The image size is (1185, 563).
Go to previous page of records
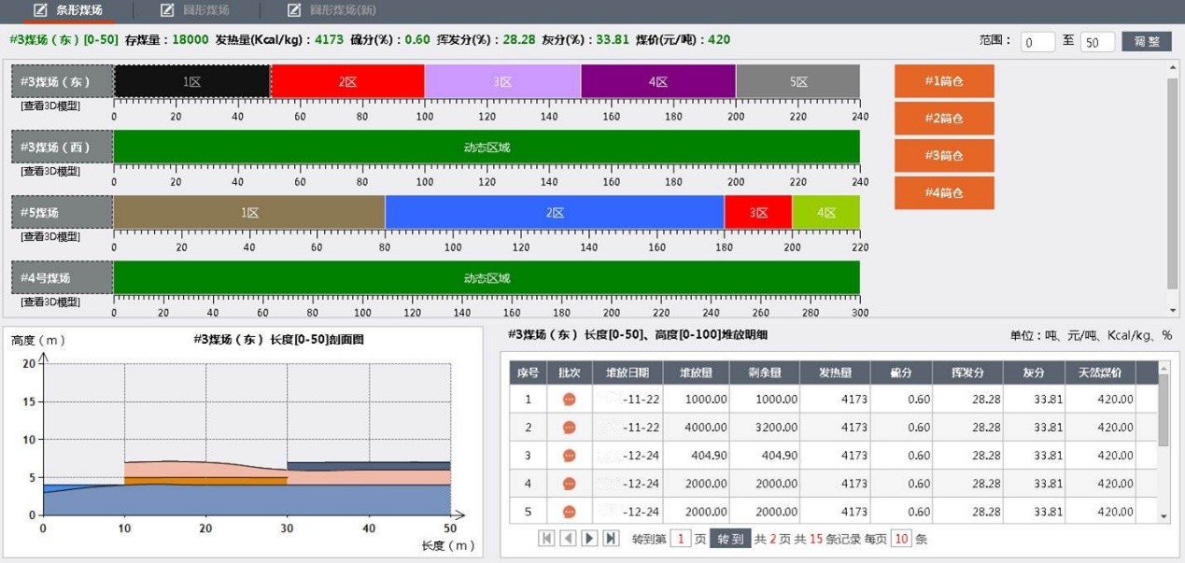point(568,539)
